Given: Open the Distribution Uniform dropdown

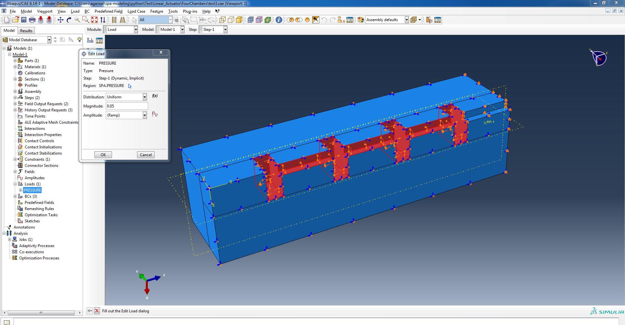Looking at the screenshot, I should pyautogui.click(x=145, y=97).
